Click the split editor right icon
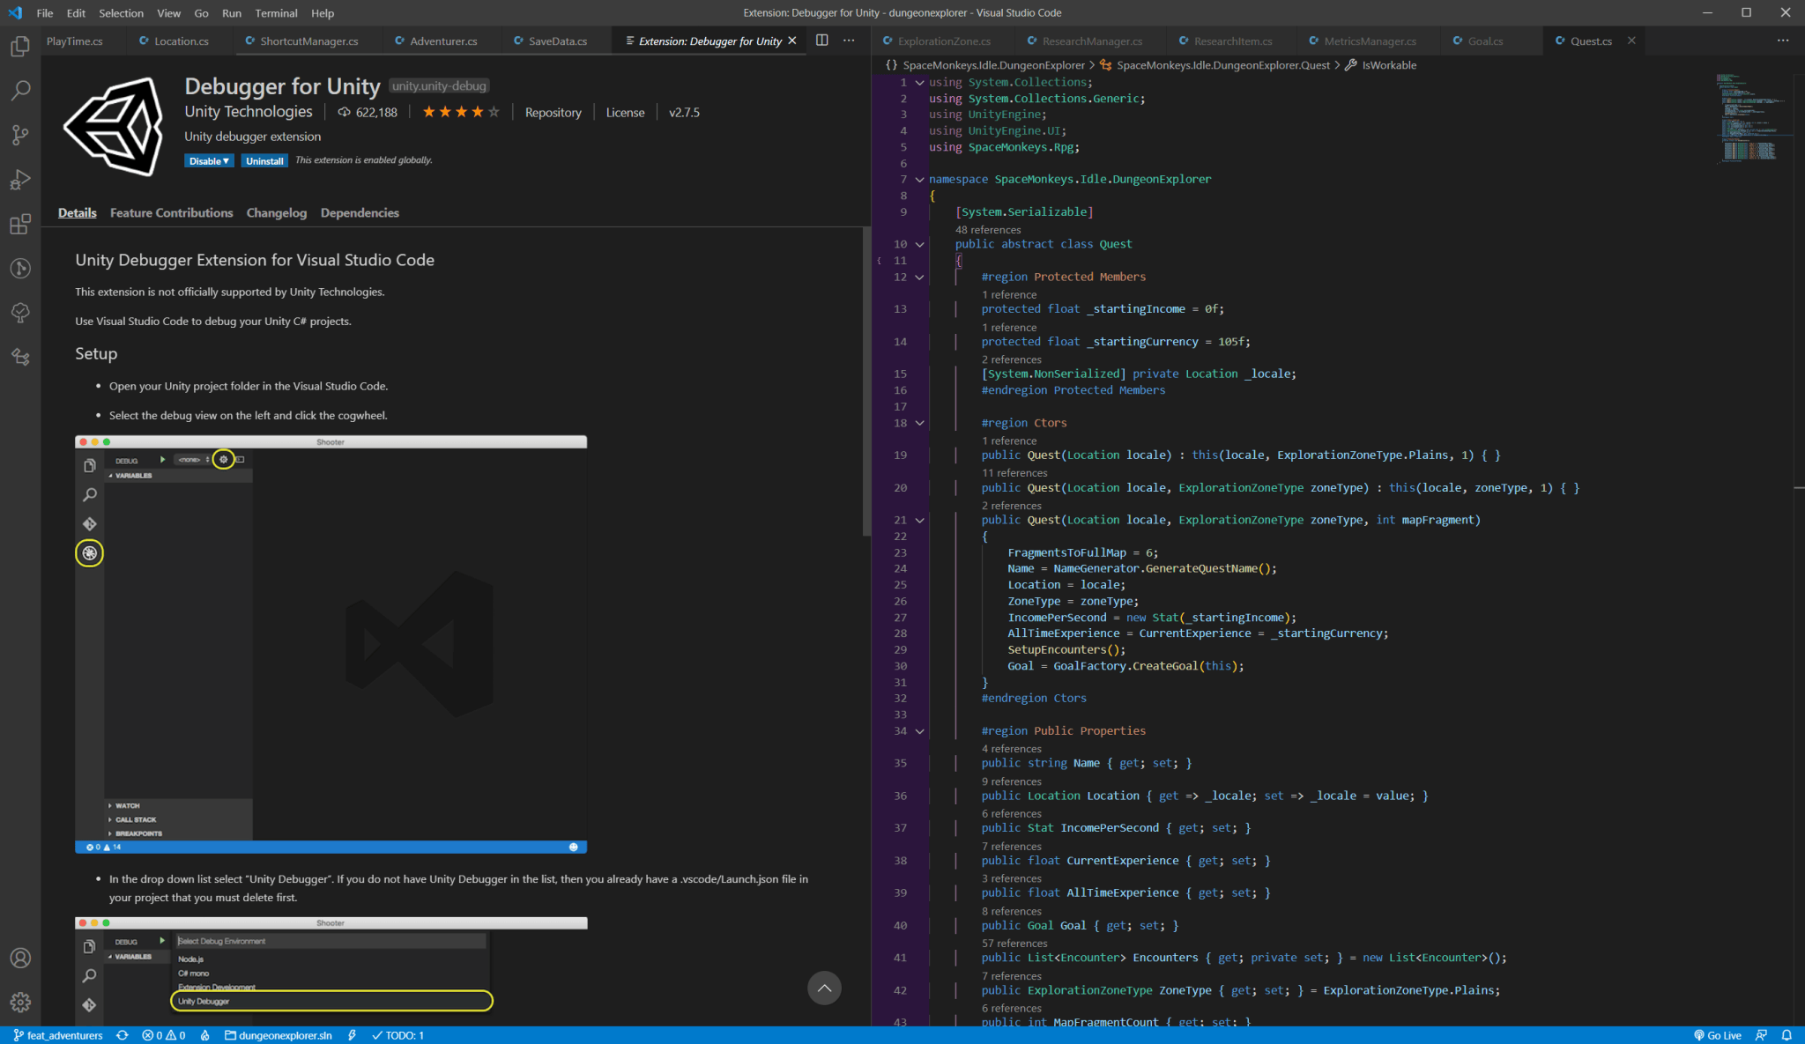The width and height of the screenshot is (1805, 1044). [x=821, y=41]
